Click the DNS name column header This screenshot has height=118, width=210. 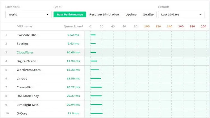(24, 26)
